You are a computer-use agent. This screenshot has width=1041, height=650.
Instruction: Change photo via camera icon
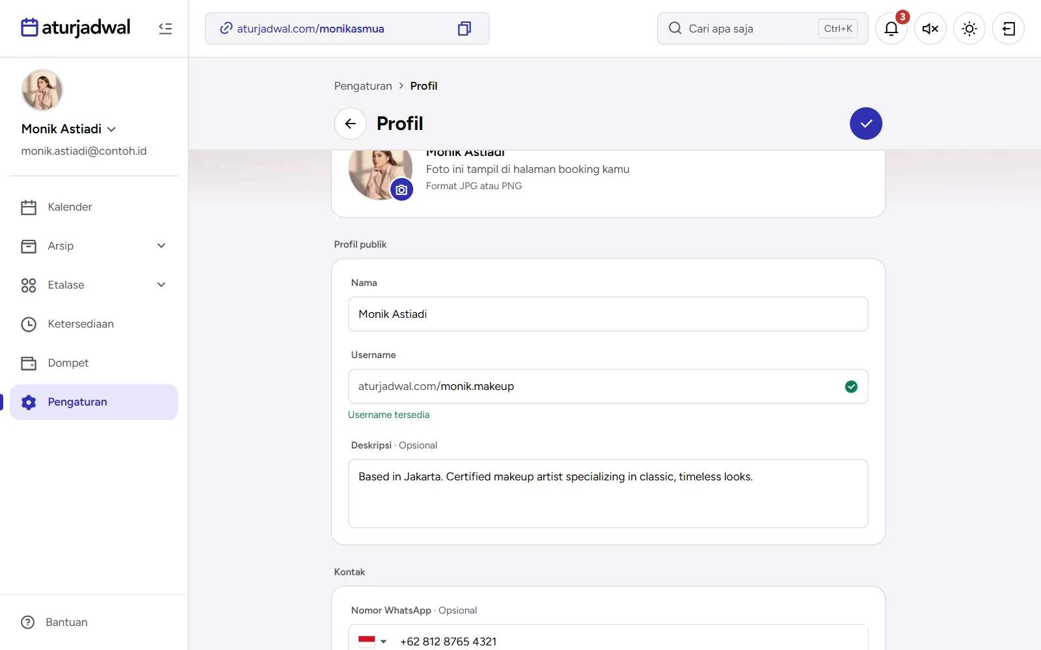pyautogui.click(x=401, y=190)
